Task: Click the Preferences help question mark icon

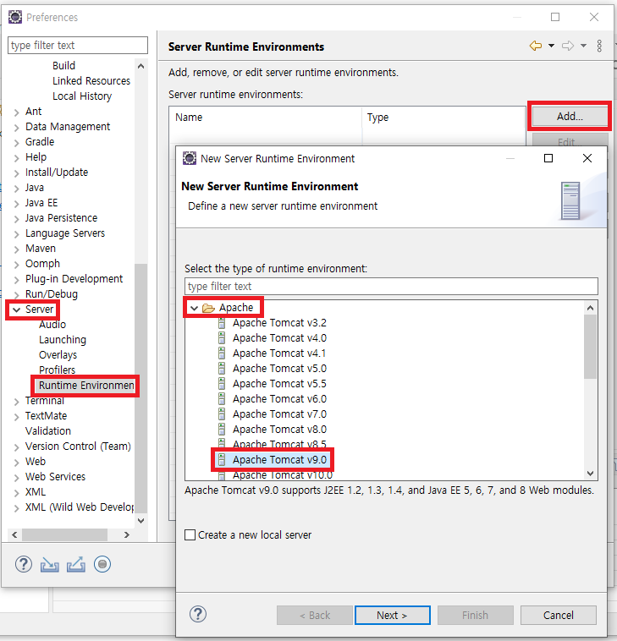Action: tap(24, 564)
